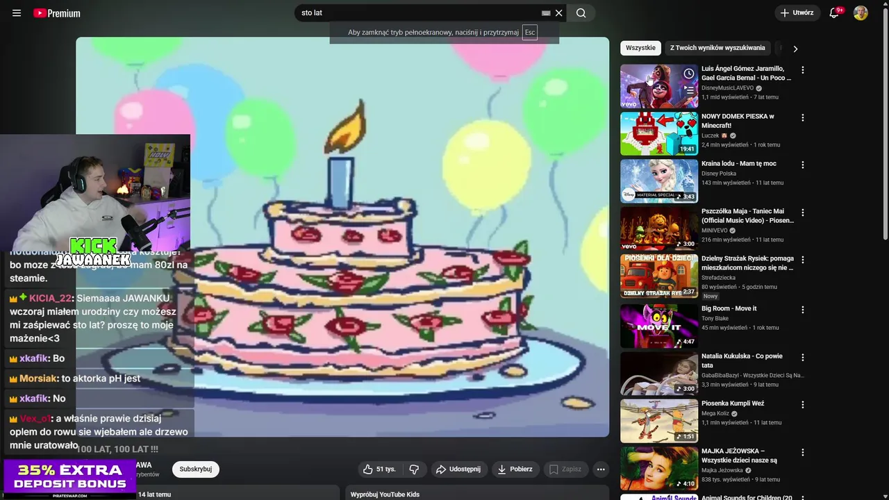
Task: Open Piosenka Kumpli Weź thumbnail
Action: coord(659,421)
